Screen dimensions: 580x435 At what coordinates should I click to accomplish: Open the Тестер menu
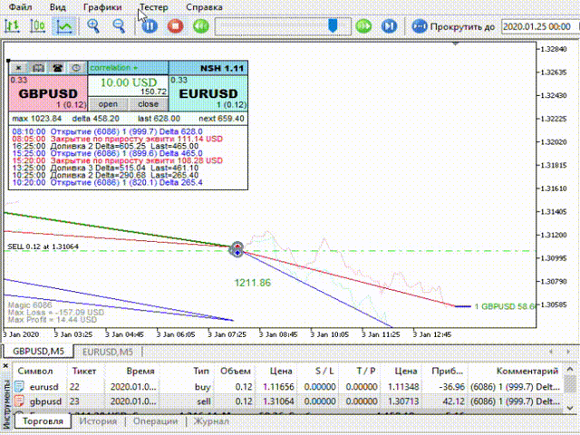tap(153, 7)
